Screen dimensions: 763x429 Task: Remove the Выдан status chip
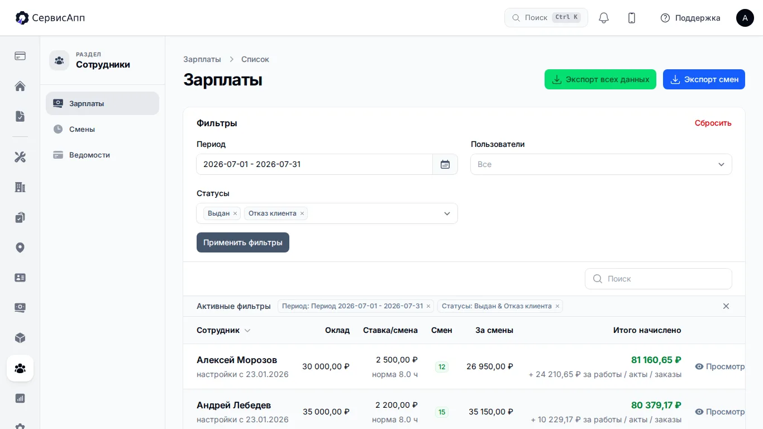click(x=235, y=213)
